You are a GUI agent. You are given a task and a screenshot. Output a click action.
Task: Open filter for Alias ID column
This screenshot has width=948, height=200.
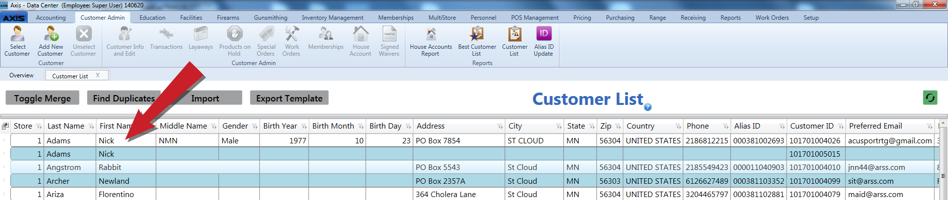782,127
